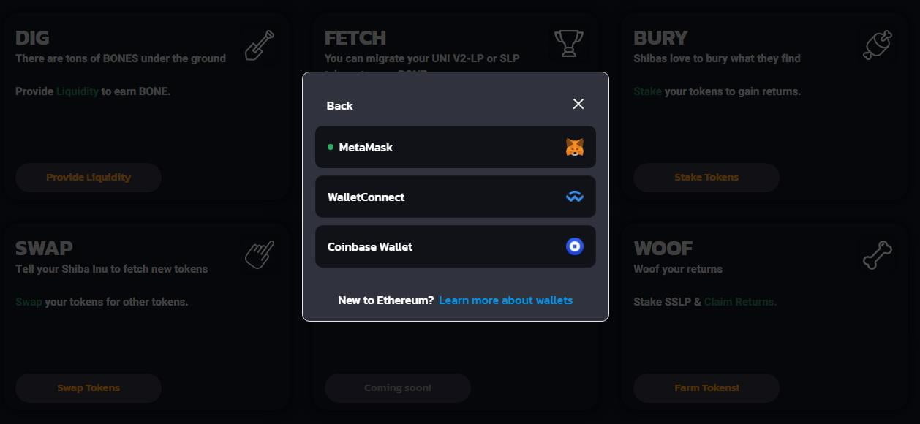
Task: Open Learn more about wallets link
Action: [x=505, y=300]
